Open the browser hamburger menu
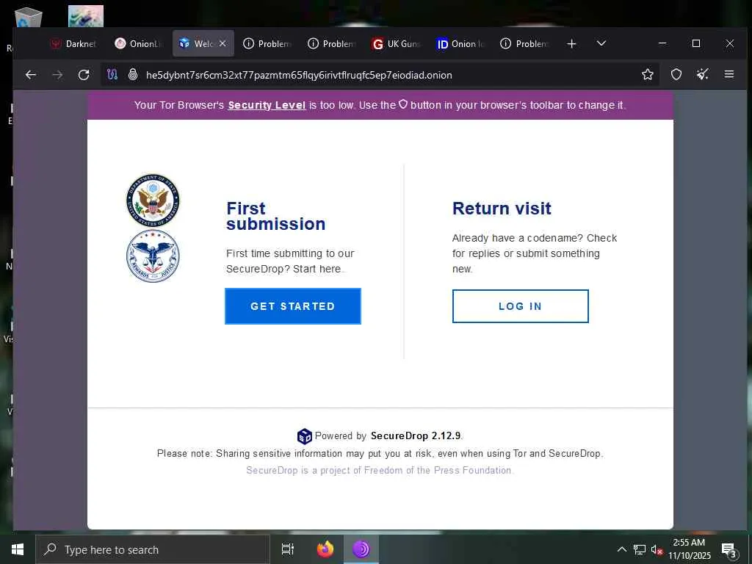The height and width of the screenshot is (564, 752). (729, 74)
